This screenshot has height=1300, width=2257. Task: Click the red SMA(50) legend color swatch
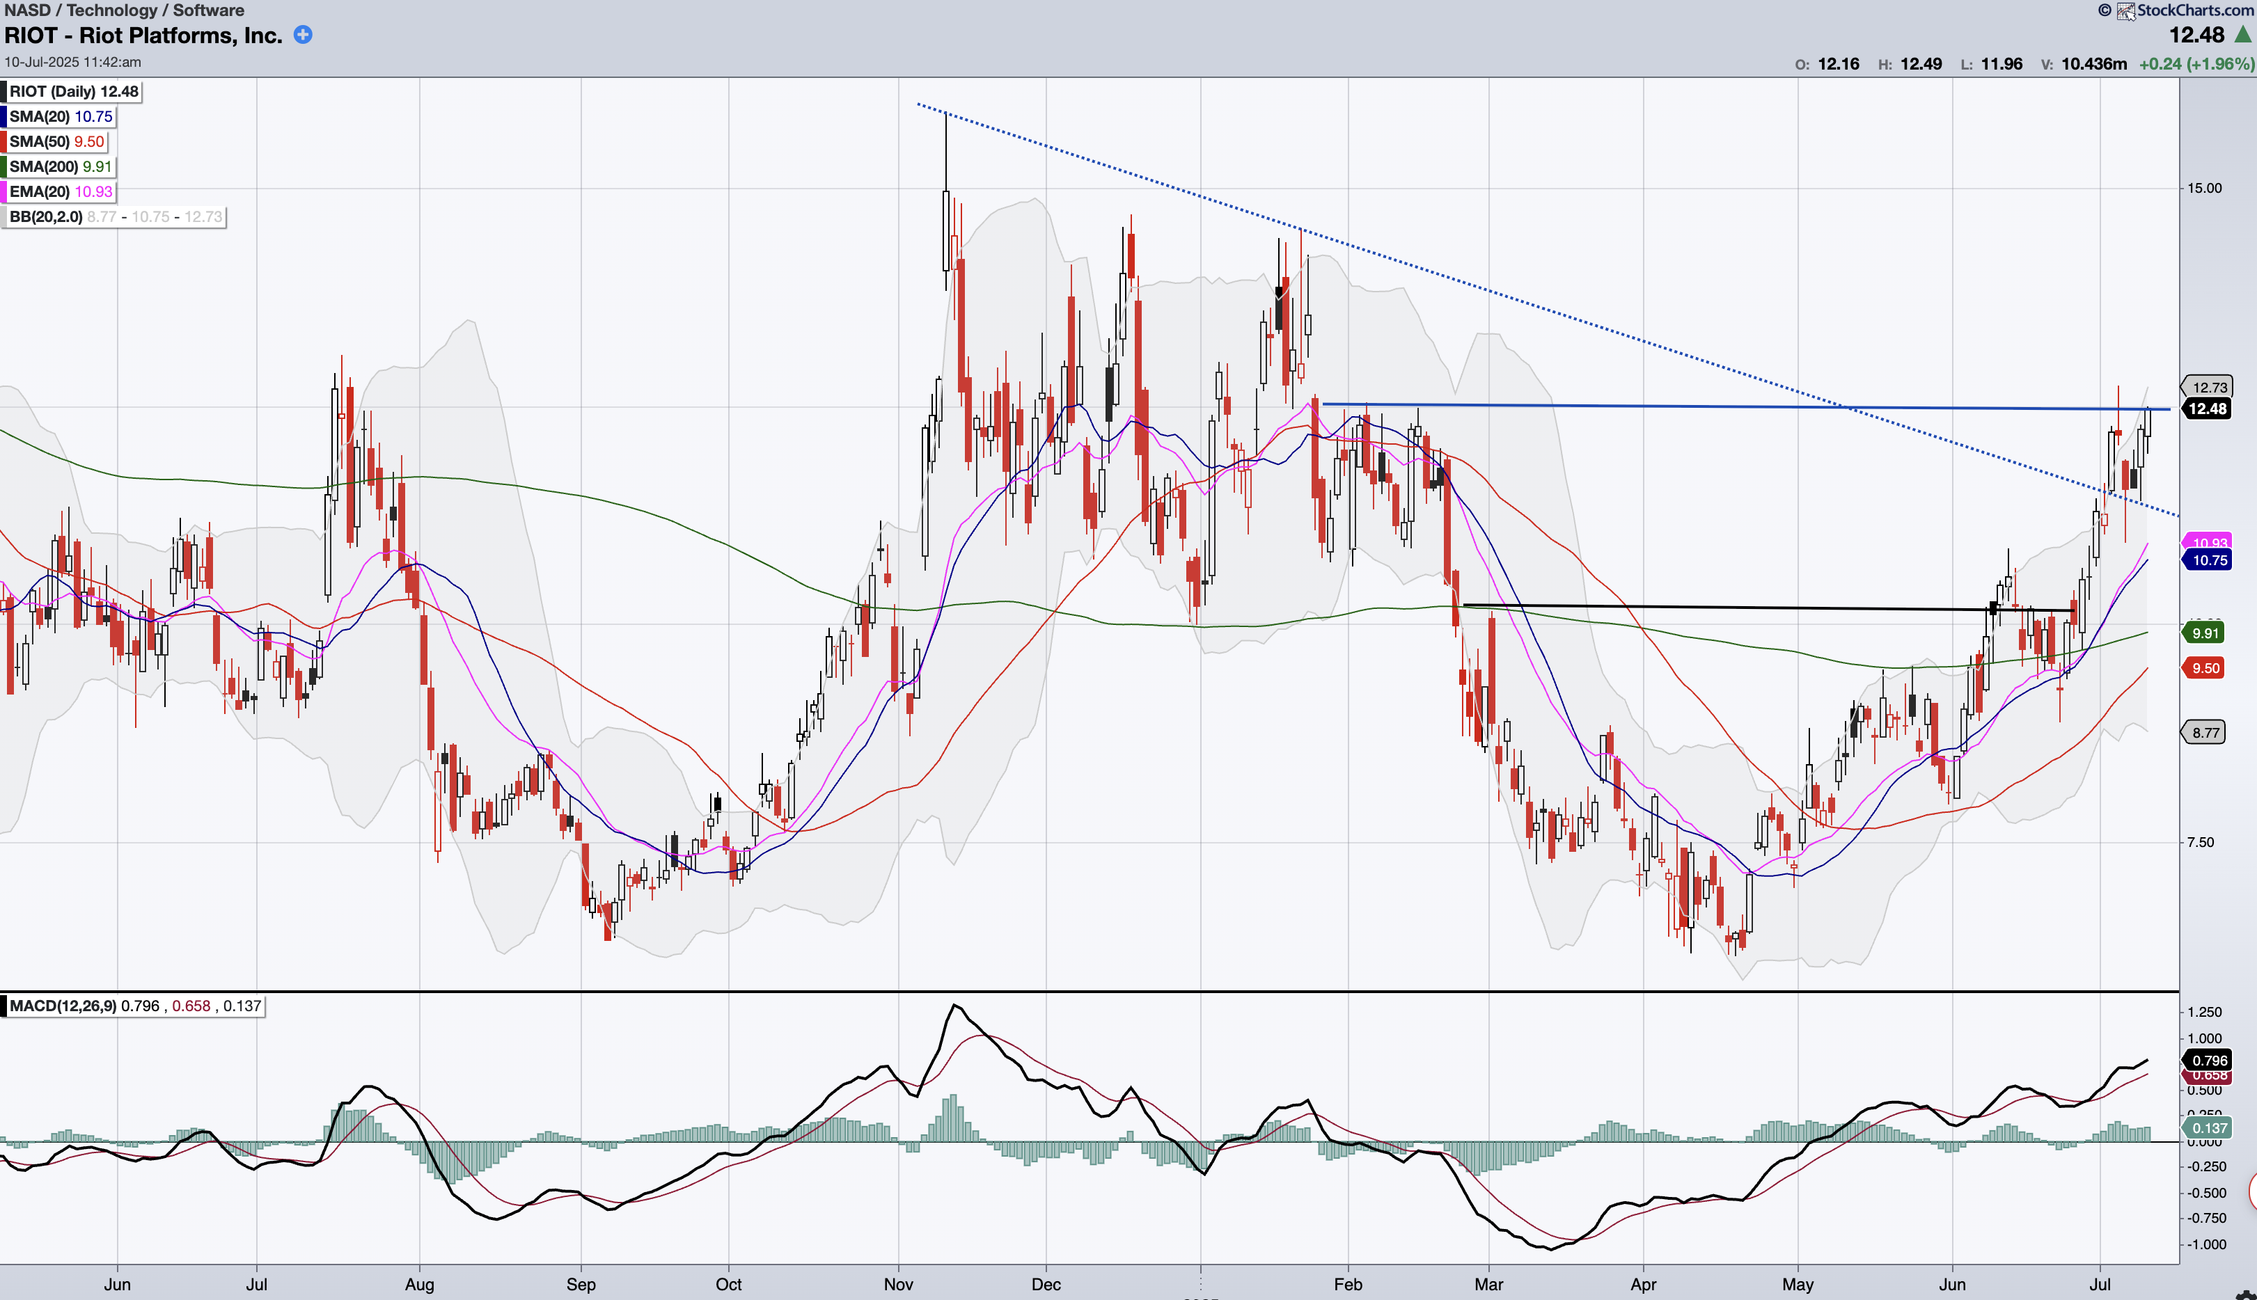coord(3,141)
